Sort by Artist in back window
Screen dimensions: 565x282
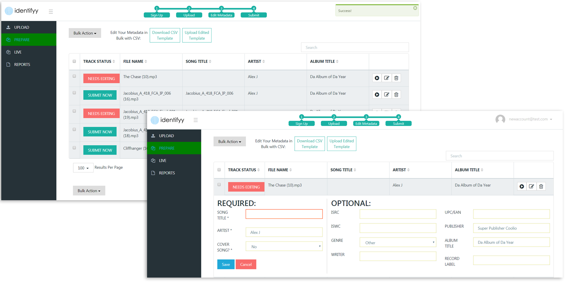tap(264, 62)
